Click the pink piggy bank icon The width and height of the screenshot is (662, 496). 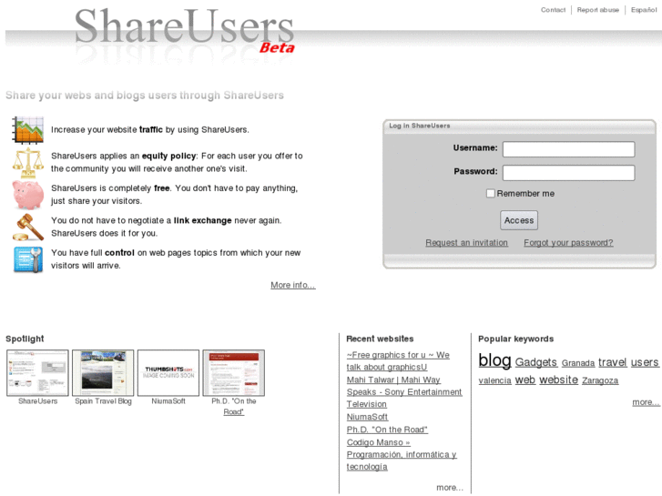point(28,195)
